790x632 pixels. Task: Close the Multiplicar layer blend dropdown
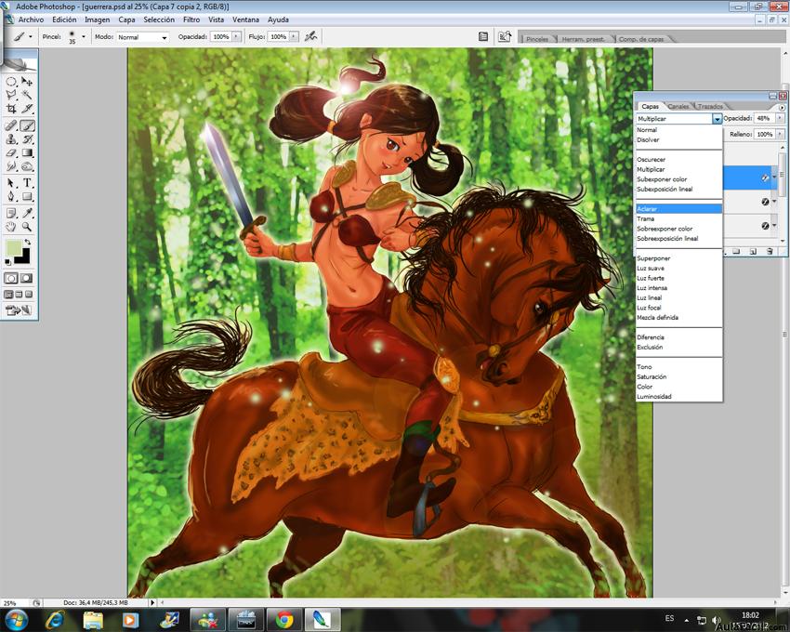coord(717,119)
